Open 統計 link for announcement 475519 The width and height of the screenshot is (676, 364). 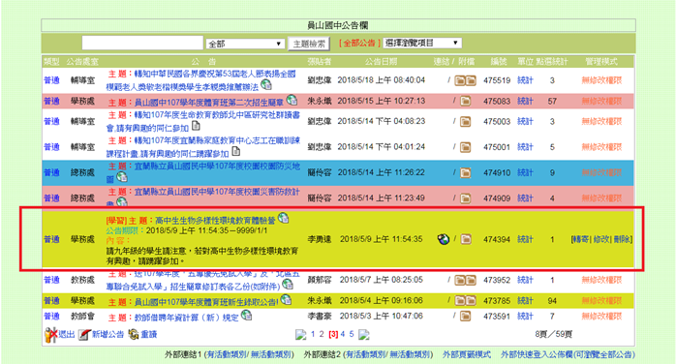point(525,80)
